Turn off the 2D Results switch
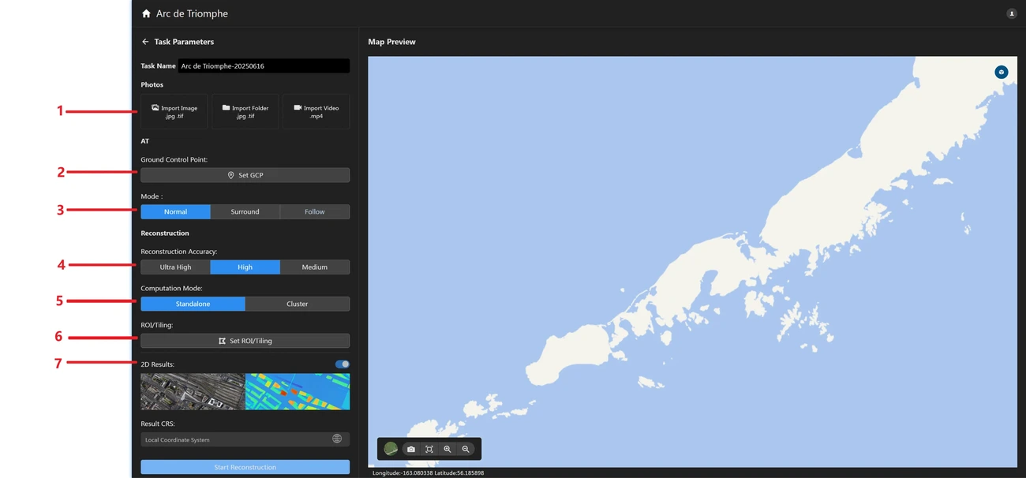This screenshot has height=478, width=1026. pos(342,364)
